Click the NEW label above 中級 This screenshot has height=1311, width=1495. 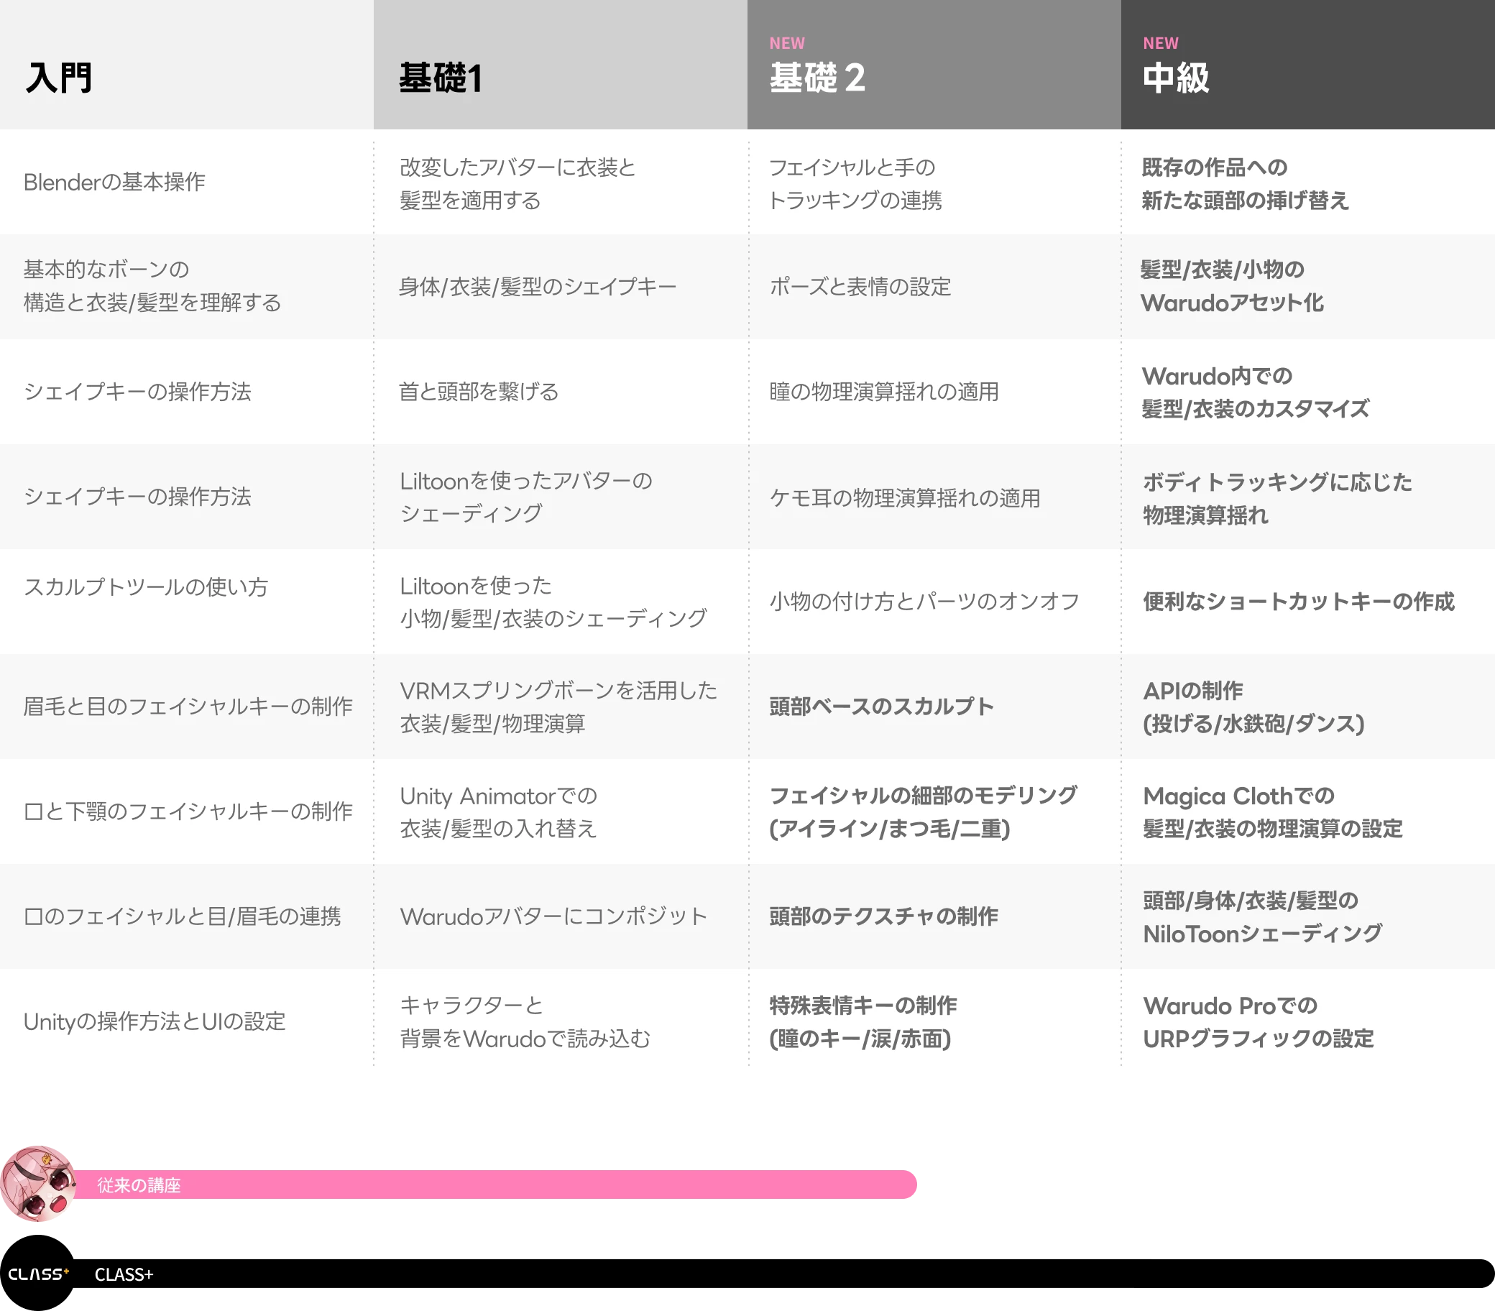click(x=1161, y=43)
